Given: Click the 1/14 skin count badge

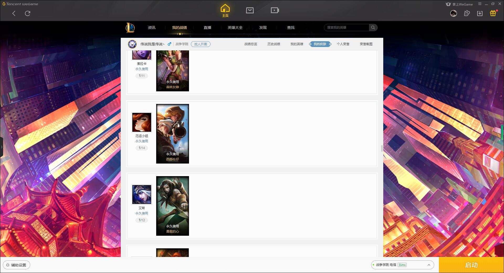Looking at the screenshot, I should pos(142,148).
